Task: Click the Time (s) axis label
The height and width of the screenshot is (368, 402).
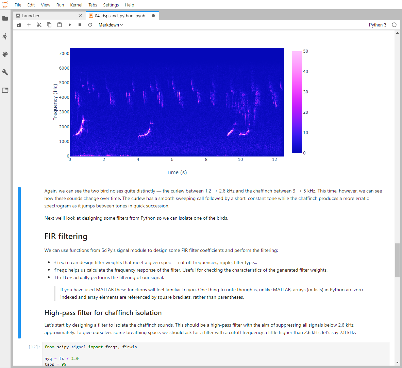Action: pyautogui.click(x=177, y=172)
